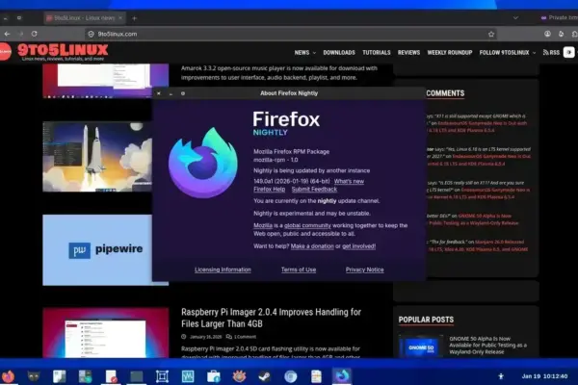Go back with the browser back arrow

[x=7, y=34]
